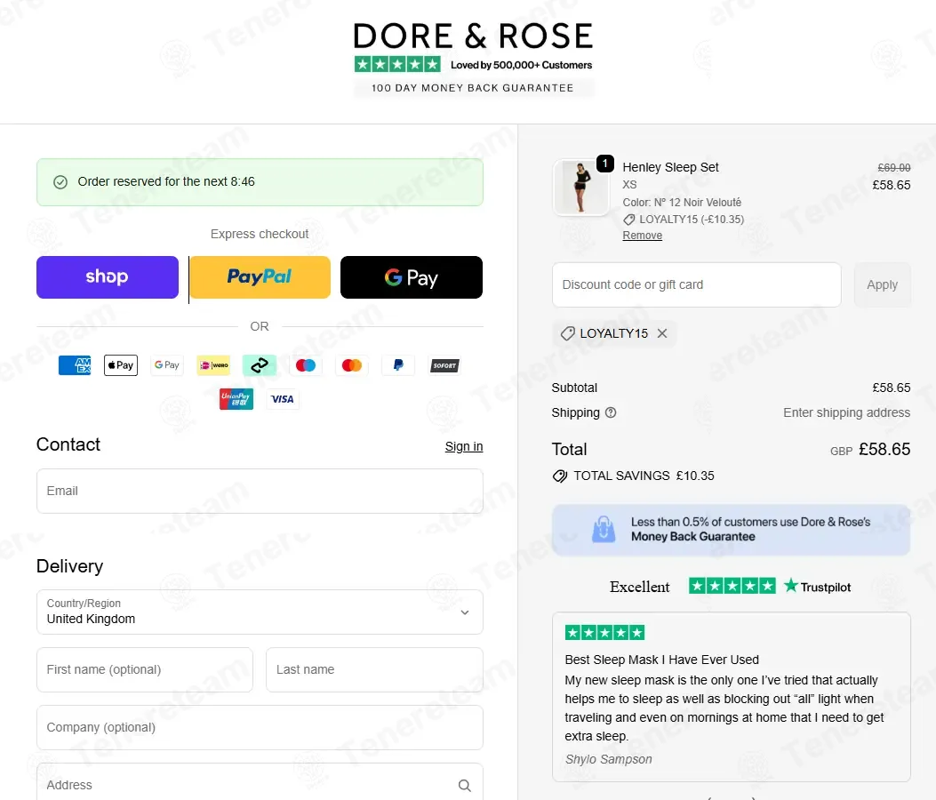
Task: Click the header green star rating
Action: pyautogui.click(x=397, y=64)
